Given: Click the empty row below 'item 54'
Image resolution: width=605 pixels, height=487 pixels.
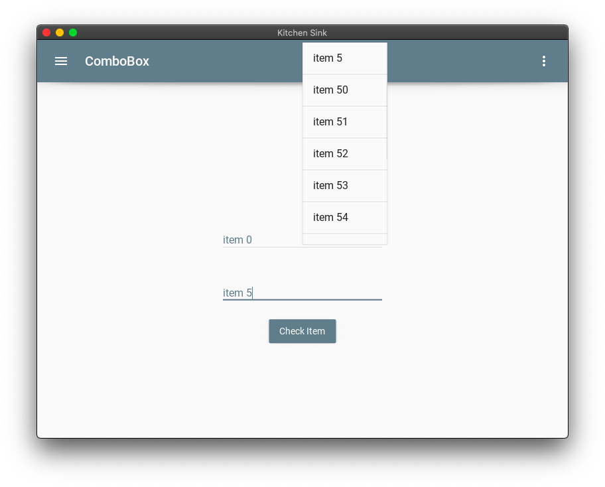Looking at the screenshot, I should [x=344, y=239].
